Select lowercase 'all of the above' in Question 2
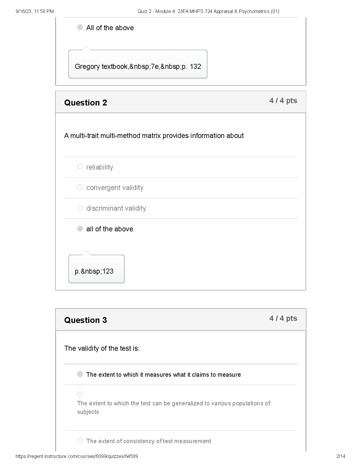Image resolution: width=361 pixels, height=468 pixels. [x=80, y=229]
